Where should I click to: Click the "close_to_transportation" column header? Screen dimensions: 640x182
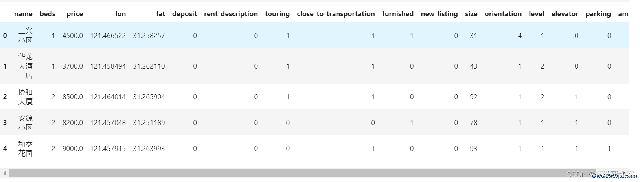pyautogui.click(x=336, y=14)
